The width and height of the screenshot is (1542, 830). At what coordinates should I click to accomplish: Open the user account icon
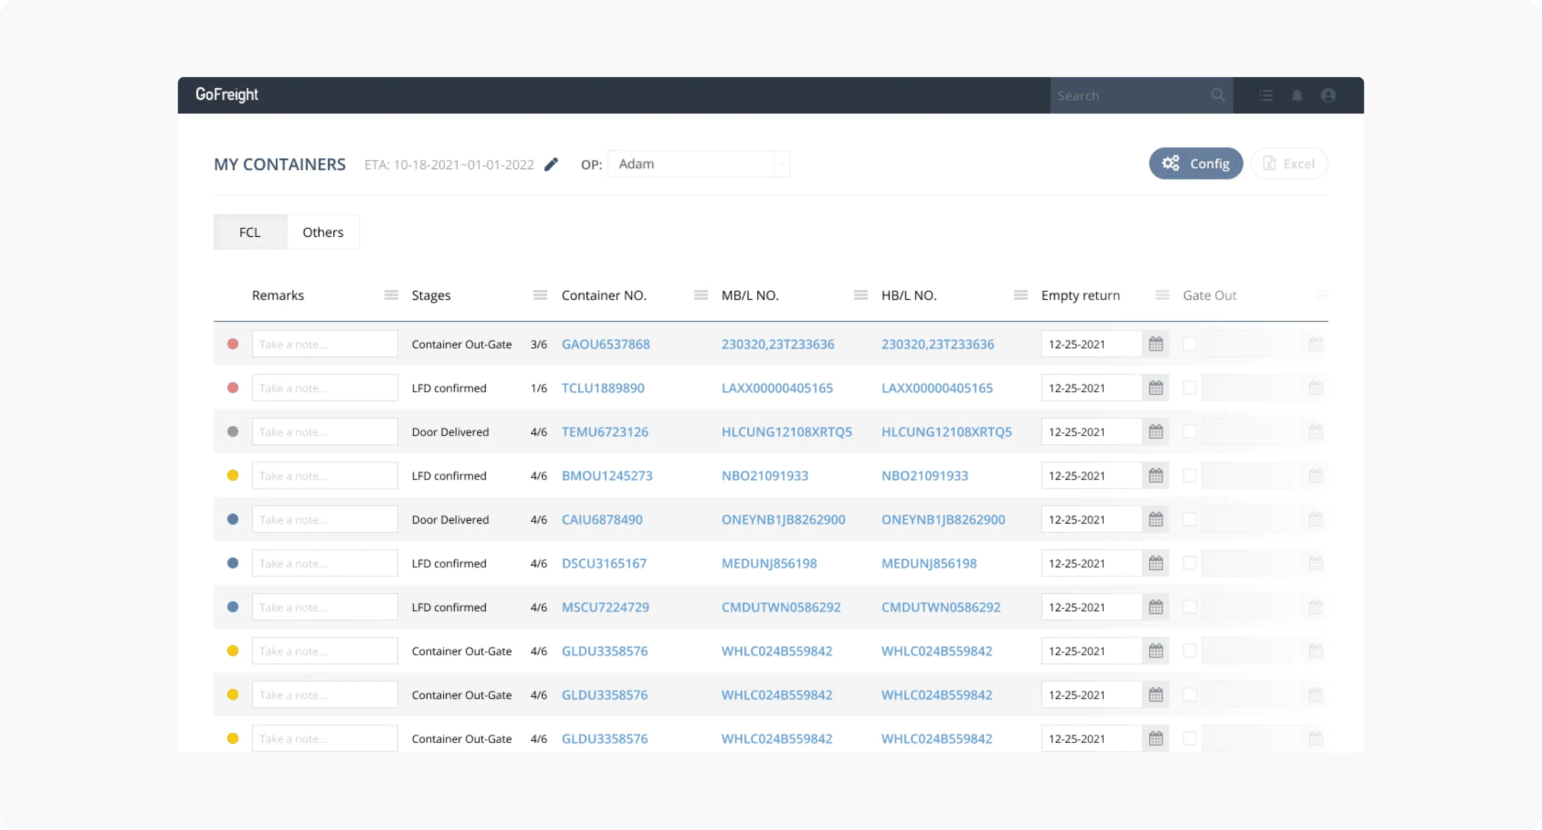point(1328,95)
